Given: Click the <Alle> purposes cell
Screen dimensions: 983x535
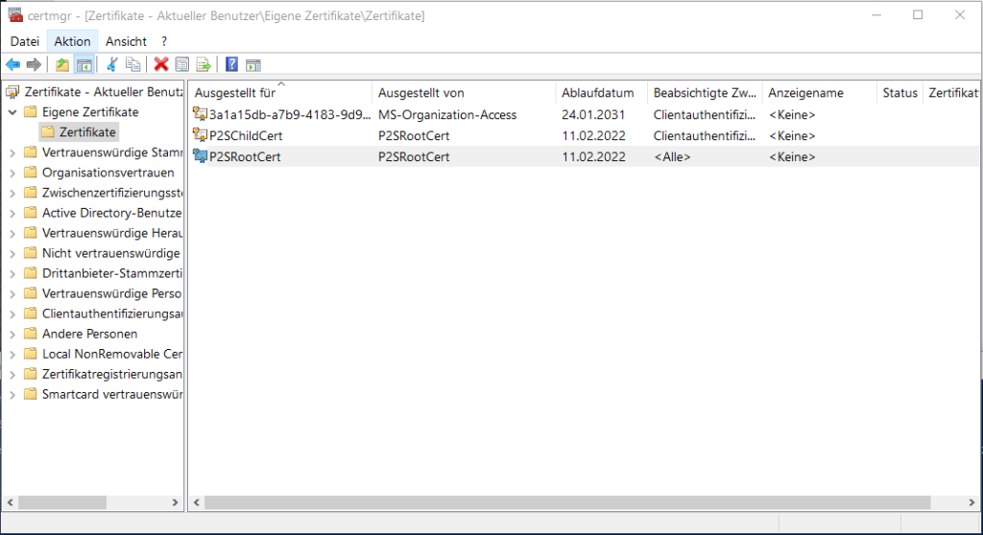Looking at the screenshot, I should [672, 156].
